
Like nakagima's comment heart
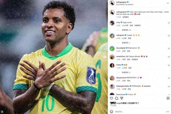169,36
